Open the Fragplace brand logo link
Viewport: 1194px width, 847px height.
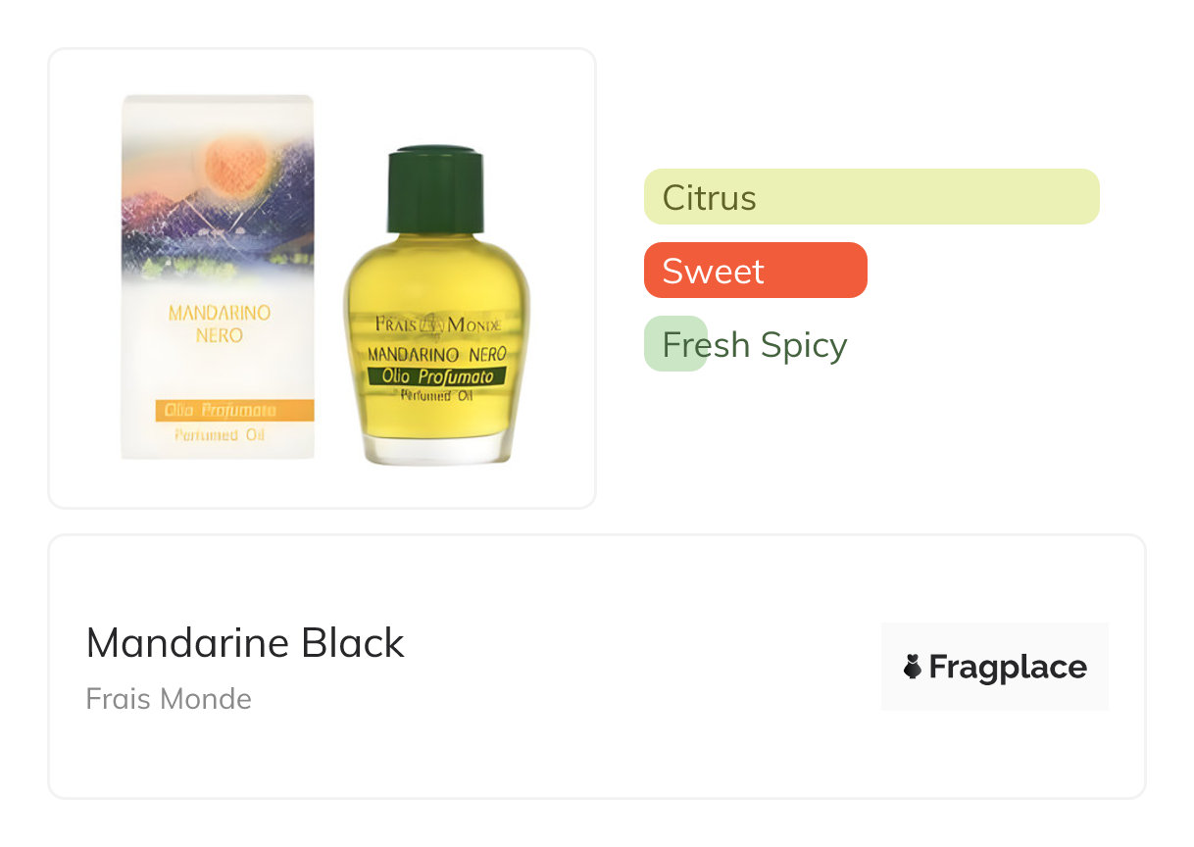pos(995,667)
